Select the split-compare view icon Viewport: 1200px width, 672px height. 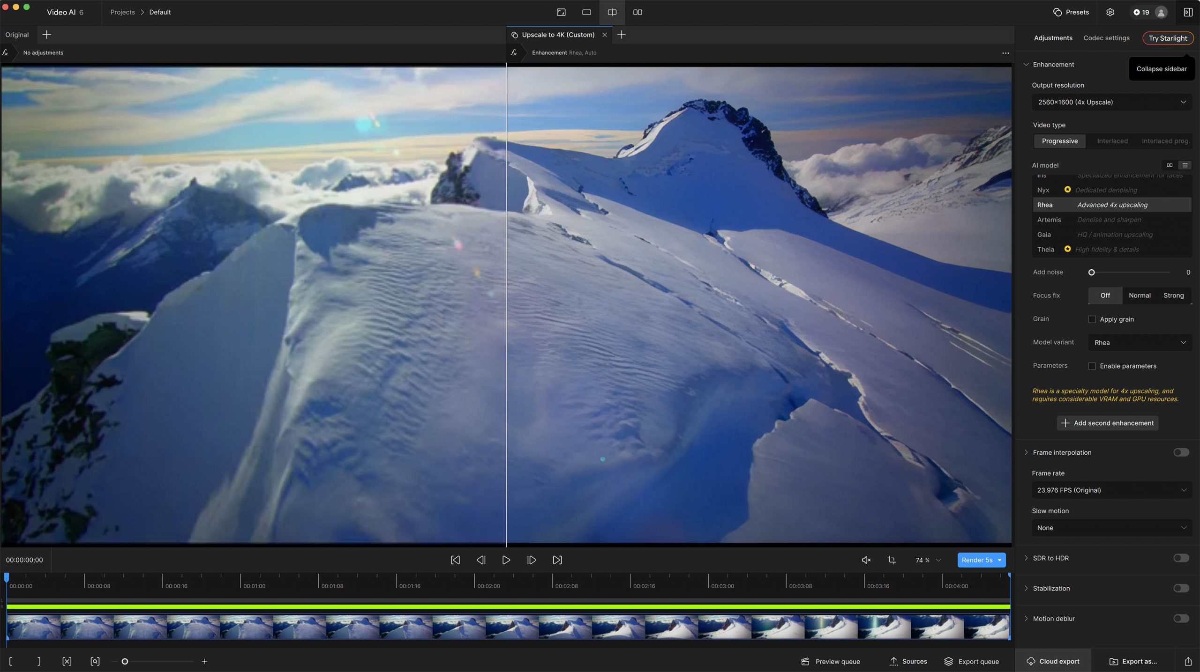tap(612, 12)
